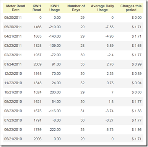
Task: Select the 32 days cell
Action: click(x=83, y=83)
